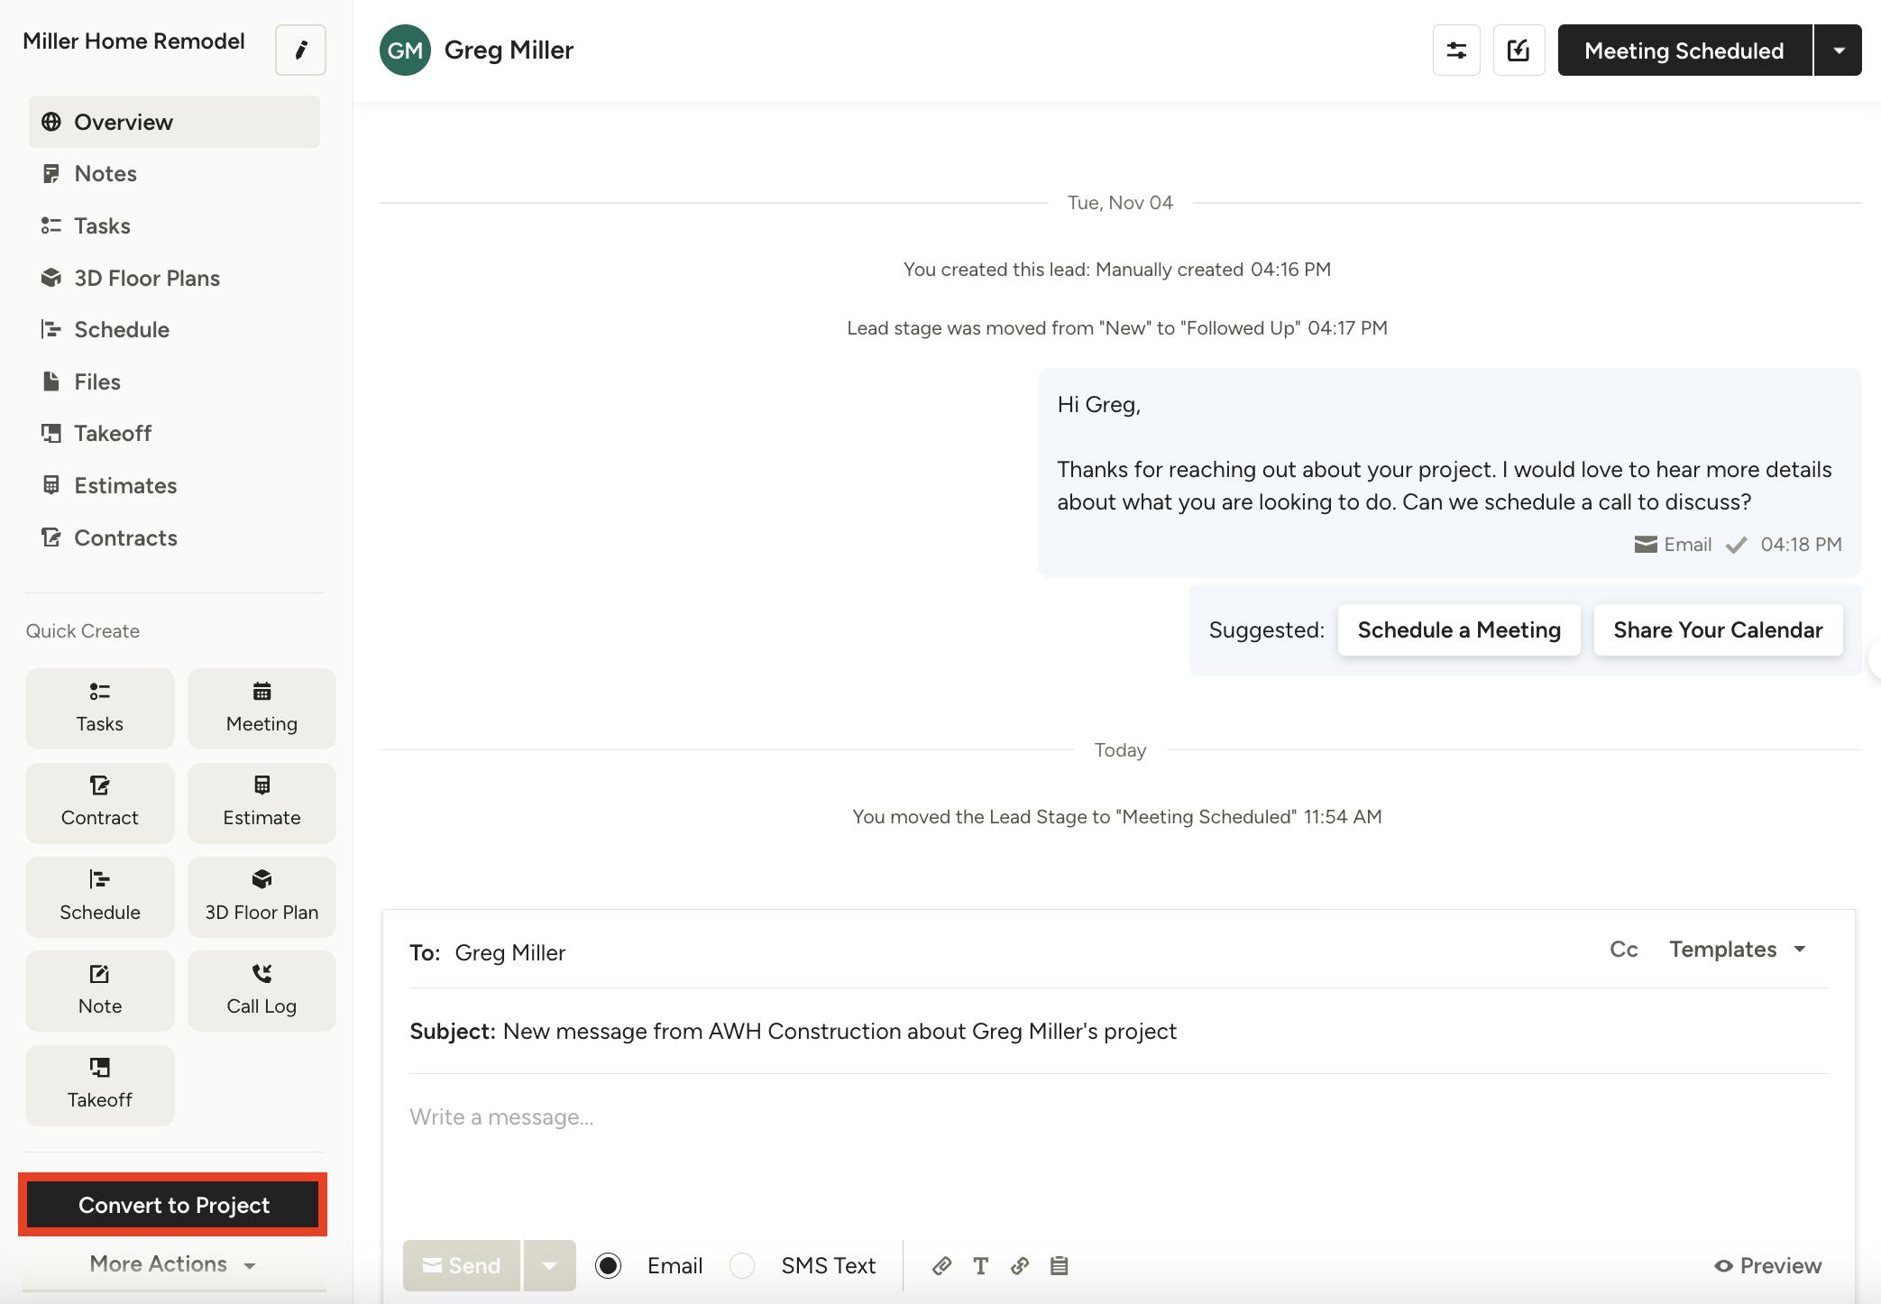This screenshot has width=1881, height=1304.
Task: Create a Call Log from Quick Create
Action: [x=262, y=990]
